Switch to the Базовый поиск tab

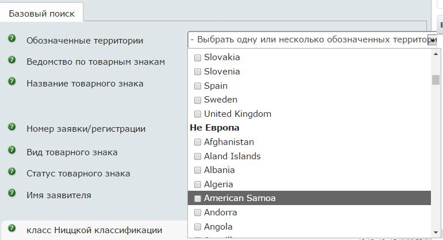(41, 13)
